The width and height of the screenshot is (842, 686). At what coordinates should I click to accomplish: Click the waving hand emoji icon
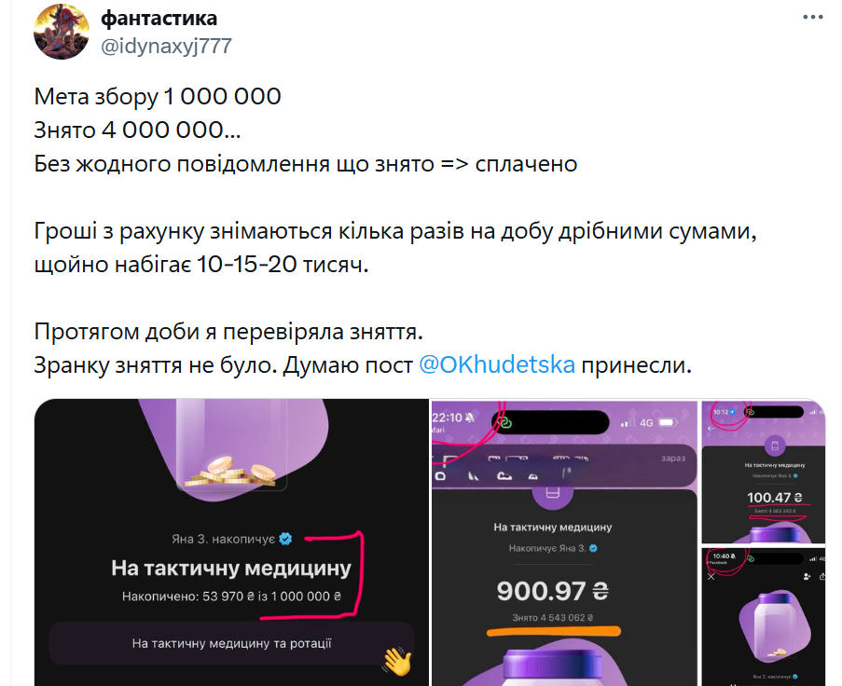(397, 661)
